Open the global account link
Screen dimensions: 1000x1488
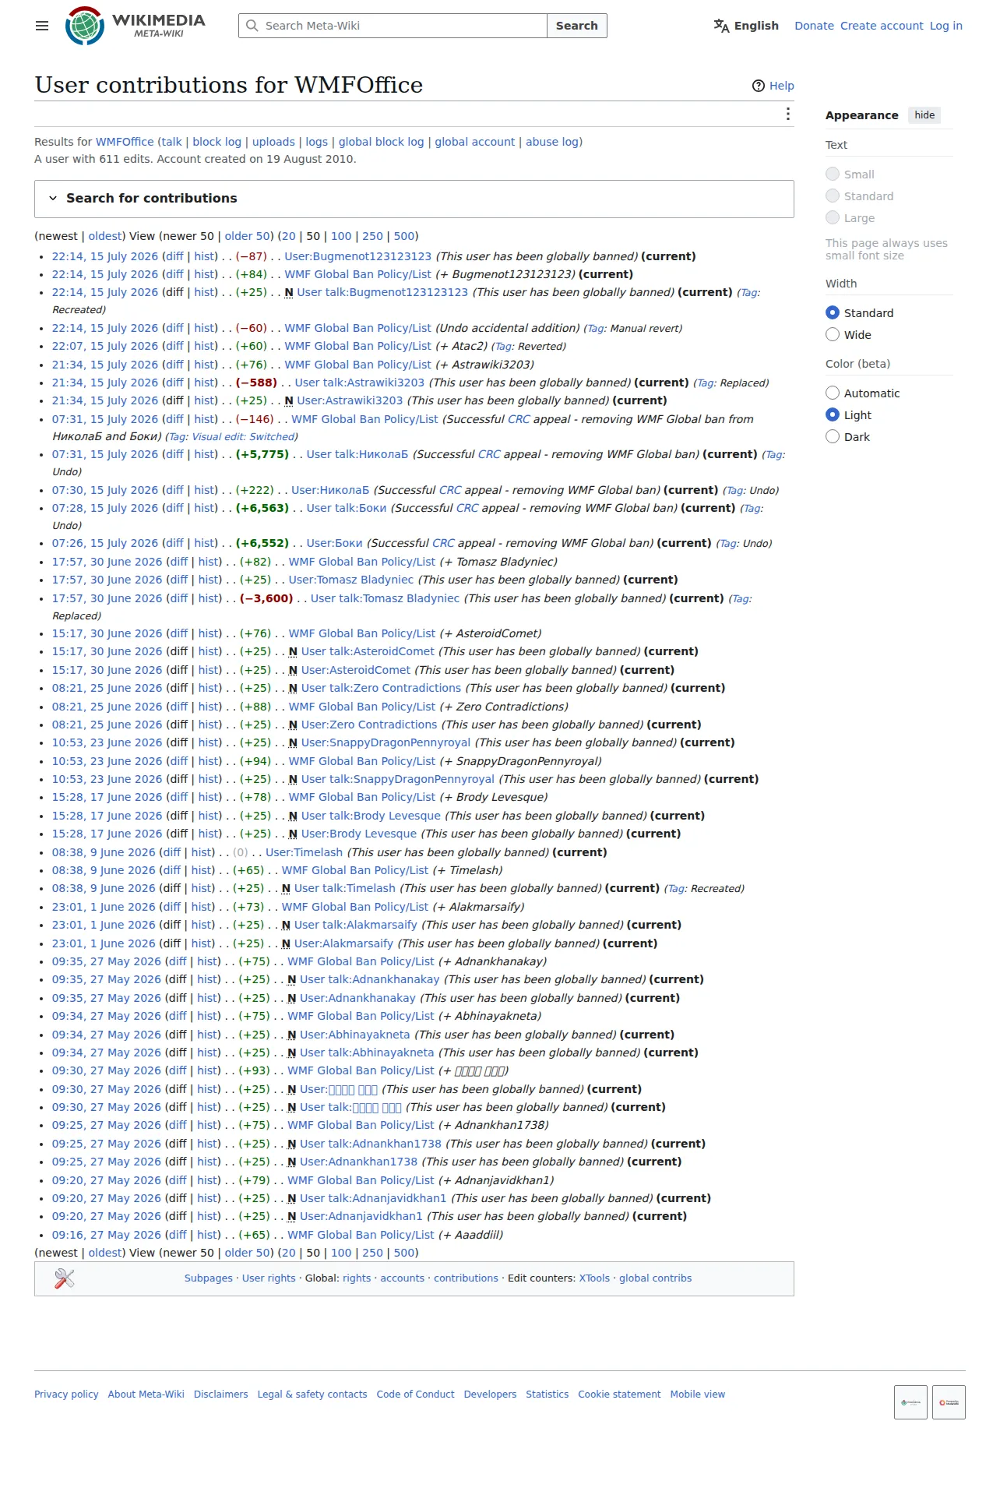[475, 142]
